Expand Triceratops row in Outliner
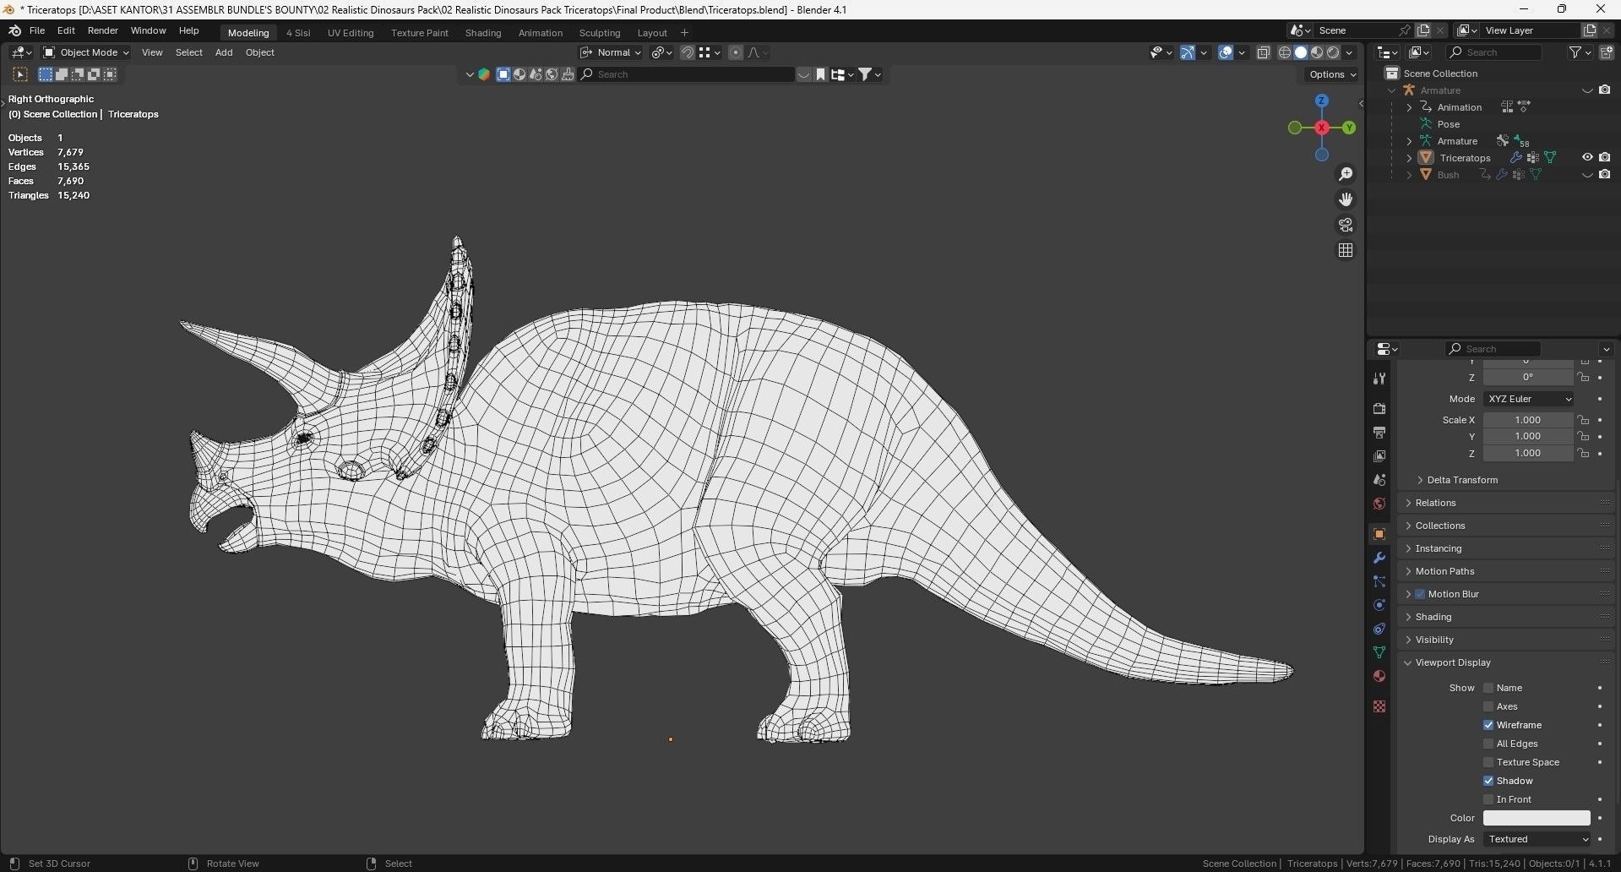The image size is (1621, 872). [x=1409, y=158]
